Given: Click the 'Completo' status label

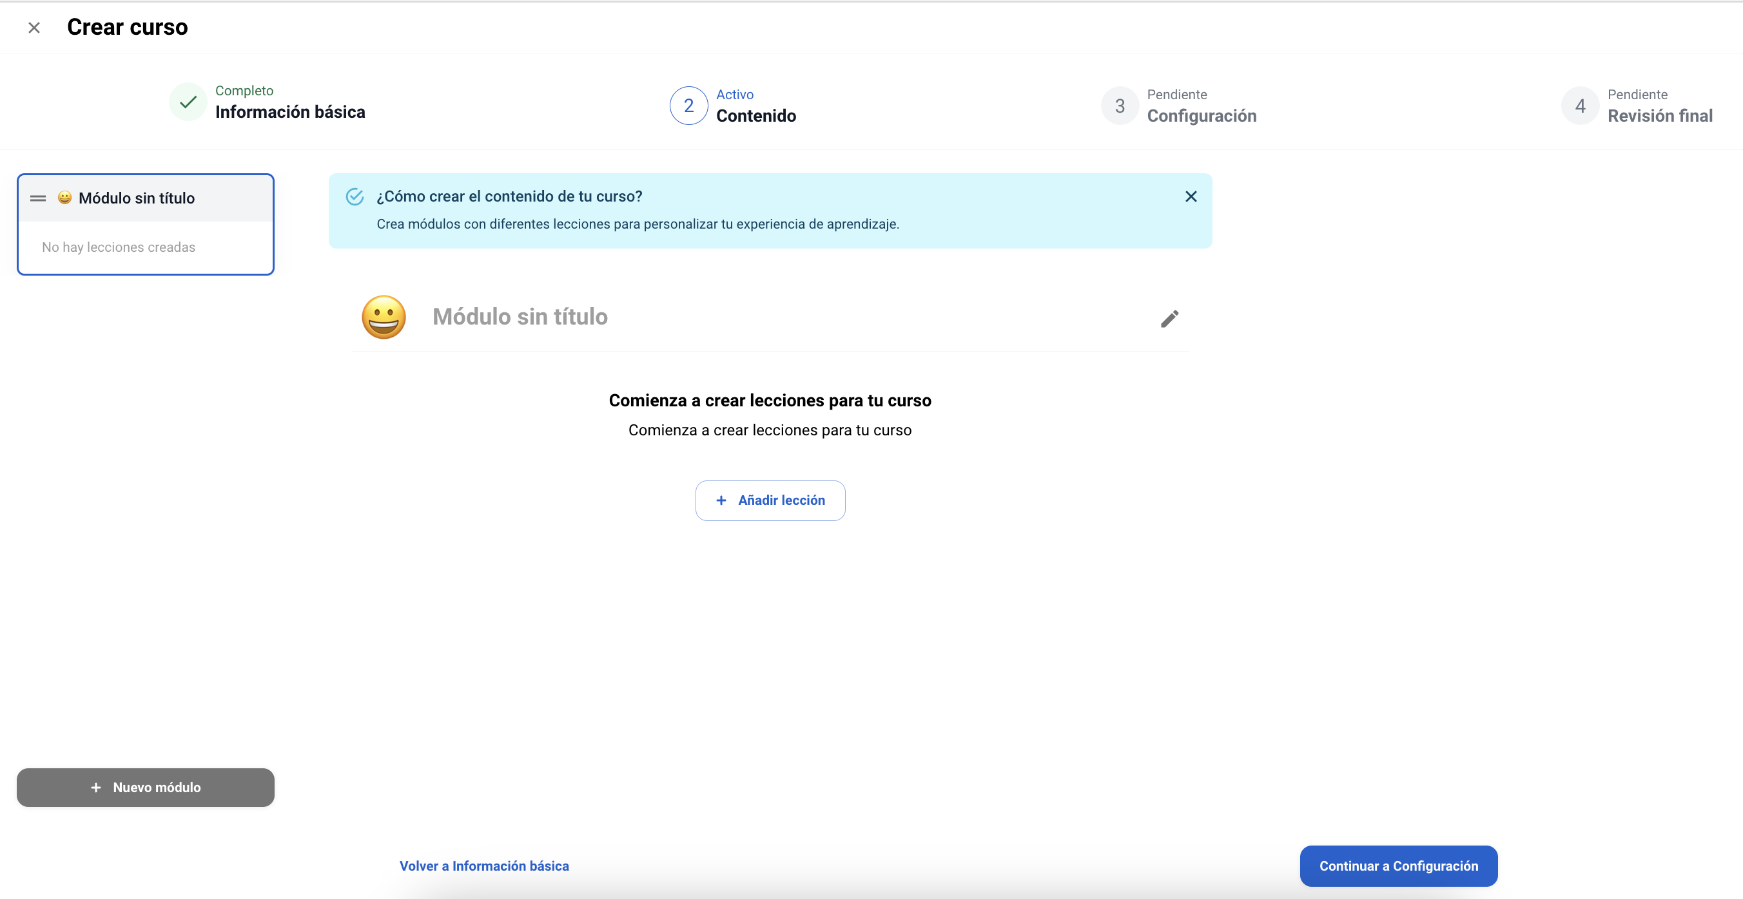Looking at the screenshot, I should pos(244,91).
